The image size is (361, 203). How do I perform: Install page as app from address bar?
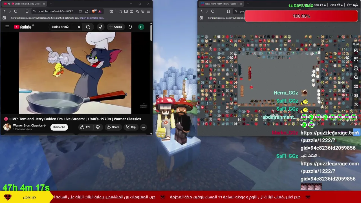tap(80, 11)
